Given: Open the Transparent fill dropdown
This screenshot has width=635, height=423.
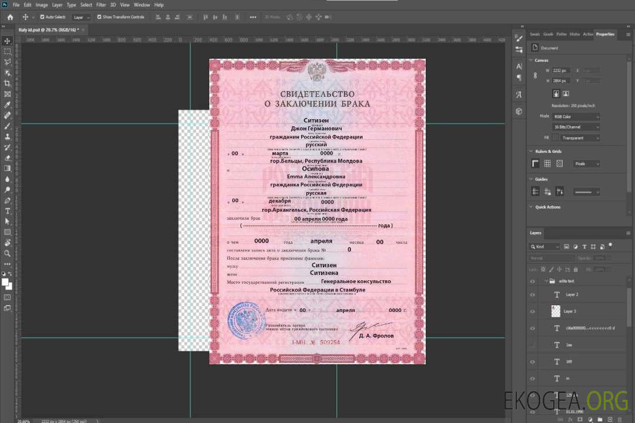Looking at the screenshot, I should coord(580,138).
